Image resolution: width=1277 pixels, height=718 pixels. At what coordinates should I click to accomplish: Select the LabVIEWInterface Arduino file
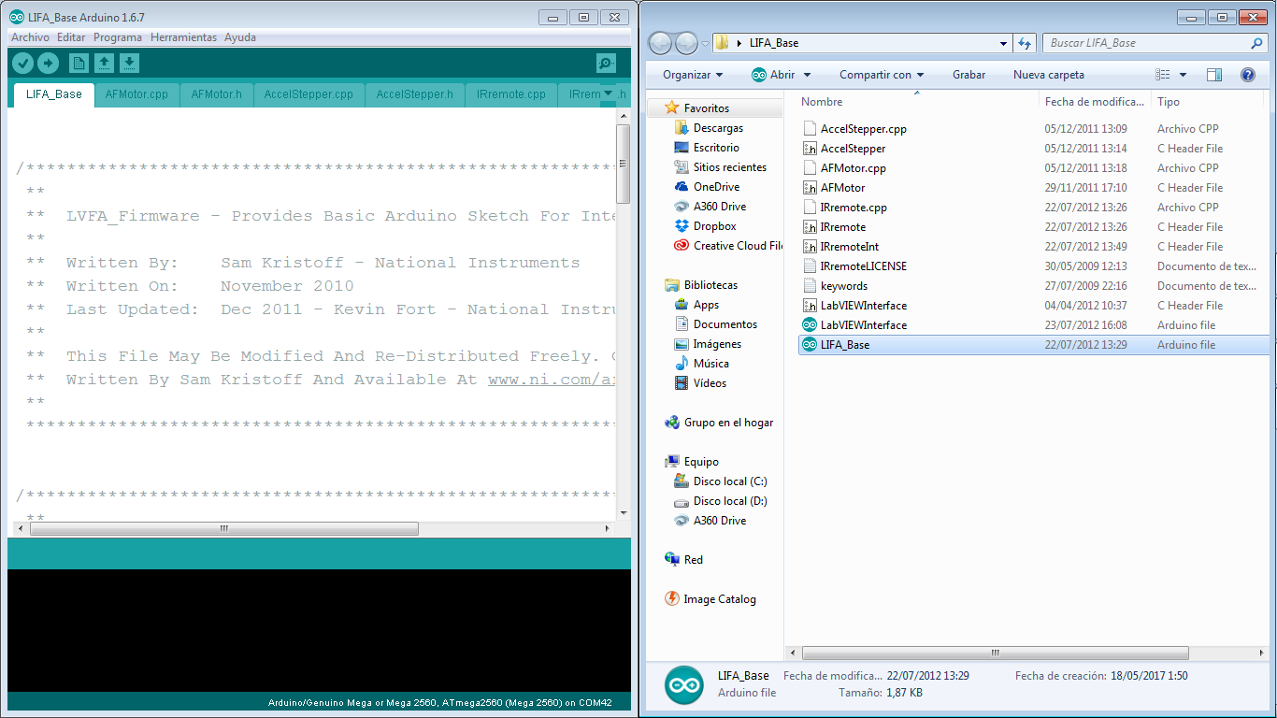coord(863,325)
